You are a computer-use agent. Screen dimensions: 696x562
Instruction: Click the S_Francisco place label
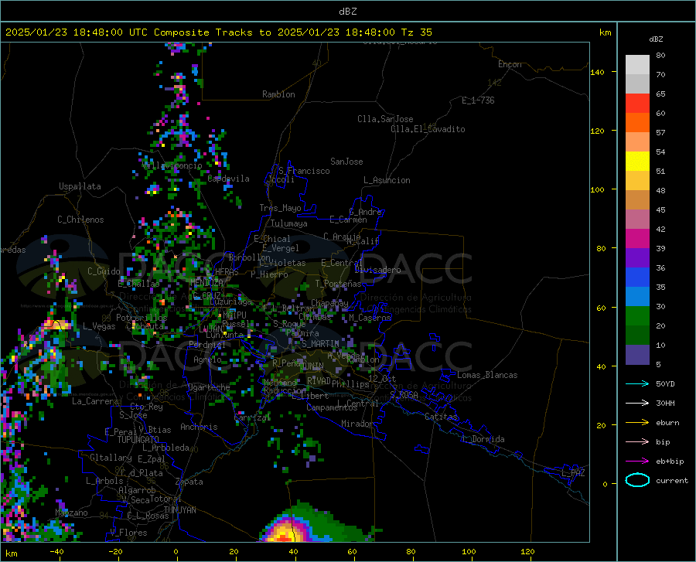pos(304,171)
